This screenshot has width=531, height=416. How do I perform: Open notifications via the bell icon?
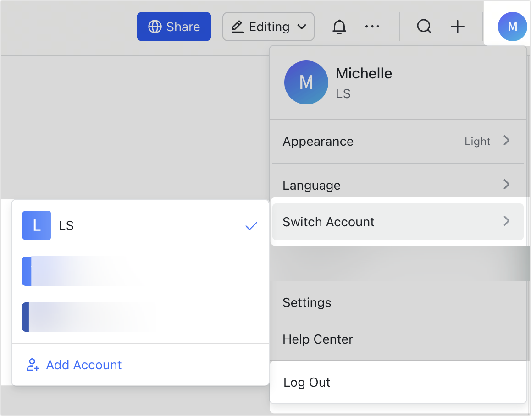coord(339,27)
